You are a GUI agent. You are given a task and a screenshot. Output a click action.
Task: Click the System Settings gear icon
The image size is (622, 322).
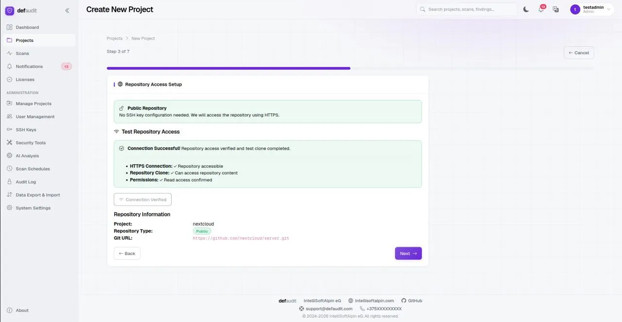pyautogui.click(x=10, y=208)
